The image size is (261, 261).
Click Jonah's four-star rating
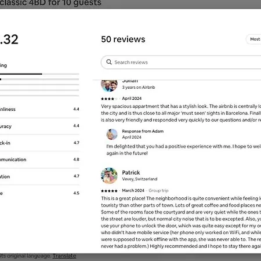pyautogui.click(x=109, y=99)
